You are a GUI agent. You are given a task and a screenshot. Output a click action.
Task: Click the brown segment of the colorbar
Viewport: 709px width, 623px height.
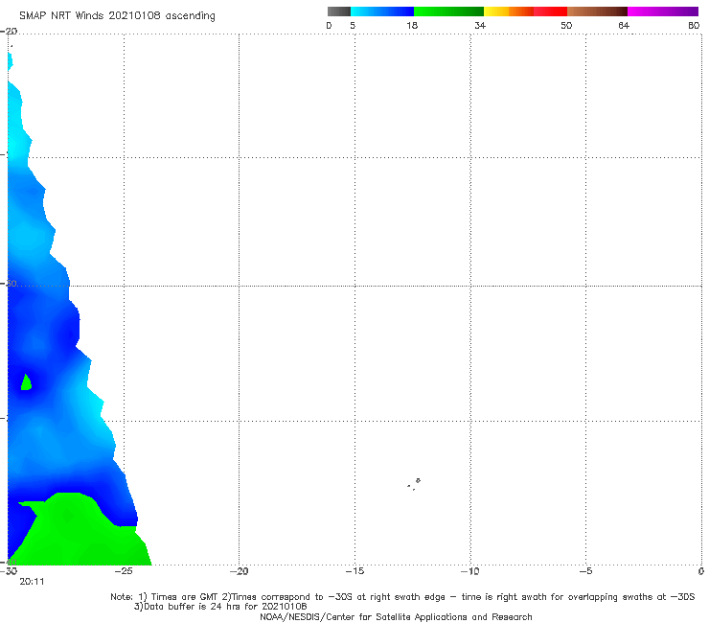pyautogui.click(x=597, y=12)
